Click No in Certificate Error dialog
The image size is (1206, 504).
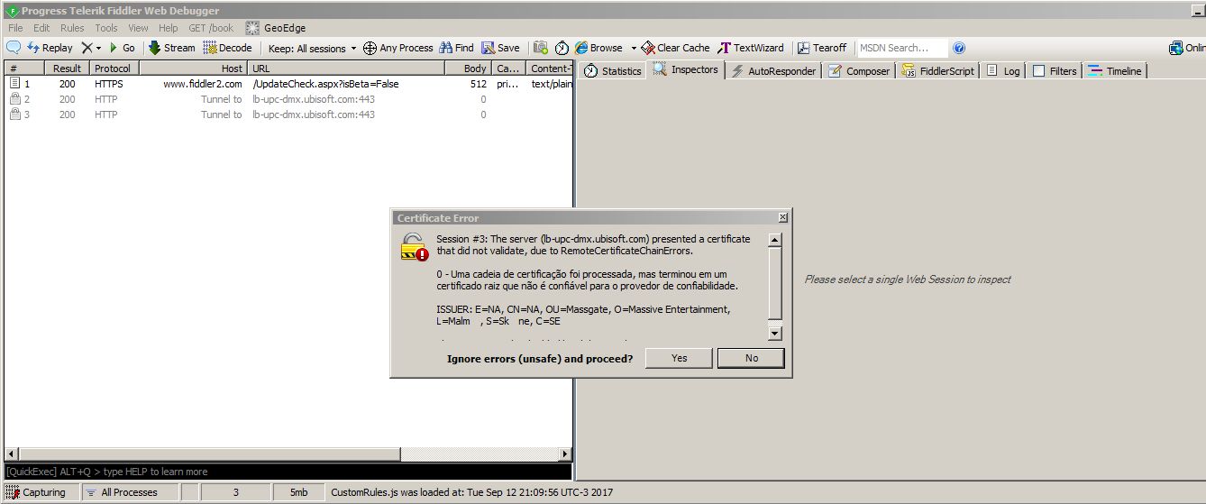pos(752,358)
